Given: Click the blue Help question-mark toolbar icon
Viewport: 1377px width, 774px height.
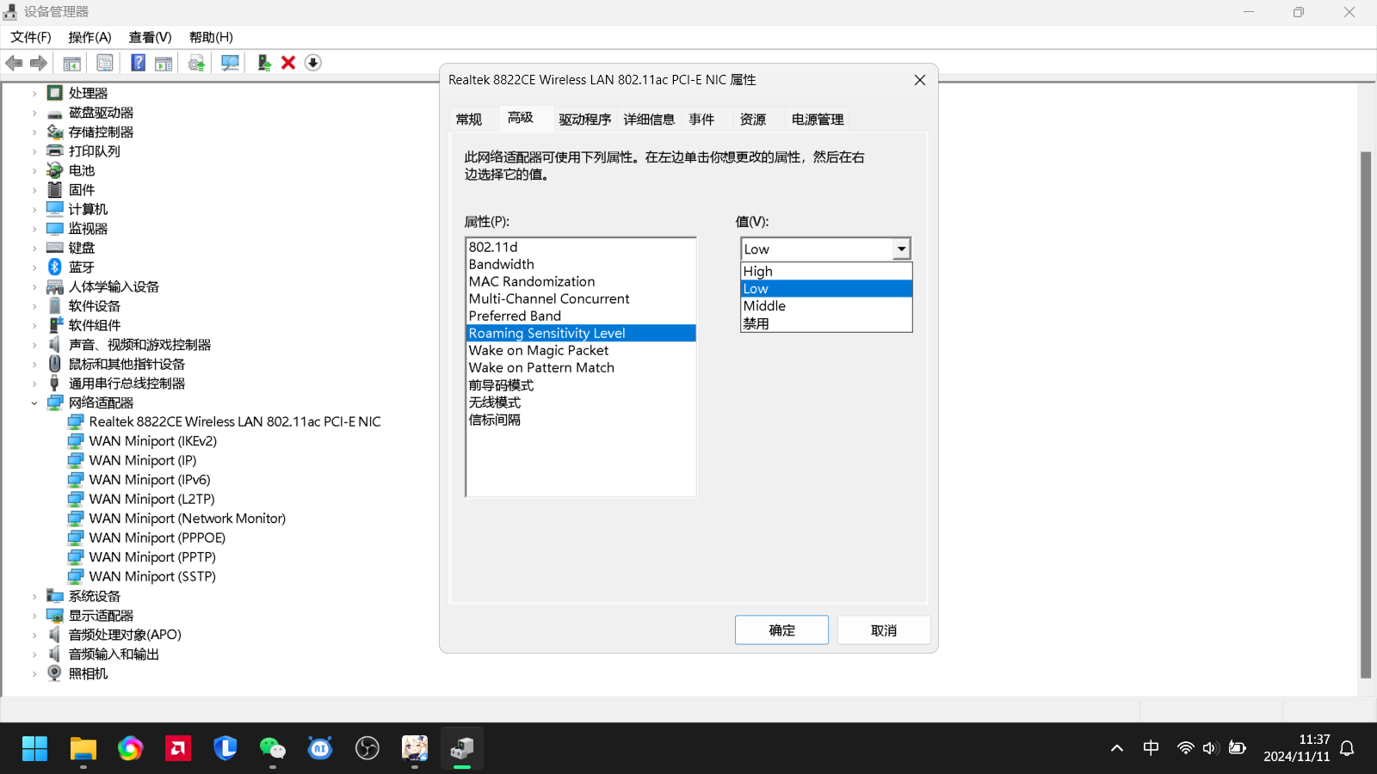Looking at the screenshot, I should pyautogui.click(x=138, y=63).
